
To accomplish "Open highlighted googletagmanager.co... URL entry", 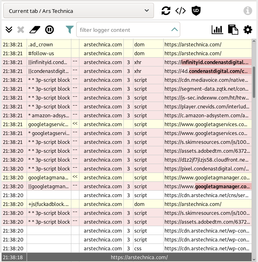I will (x=208, y=186).
